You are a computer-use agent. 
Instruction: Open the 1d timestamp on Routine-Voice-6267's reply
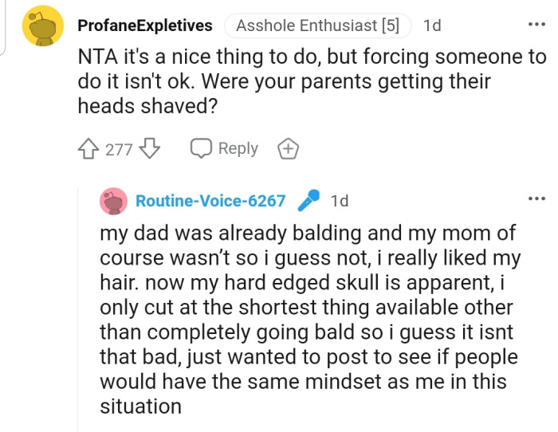coord(339,201)
